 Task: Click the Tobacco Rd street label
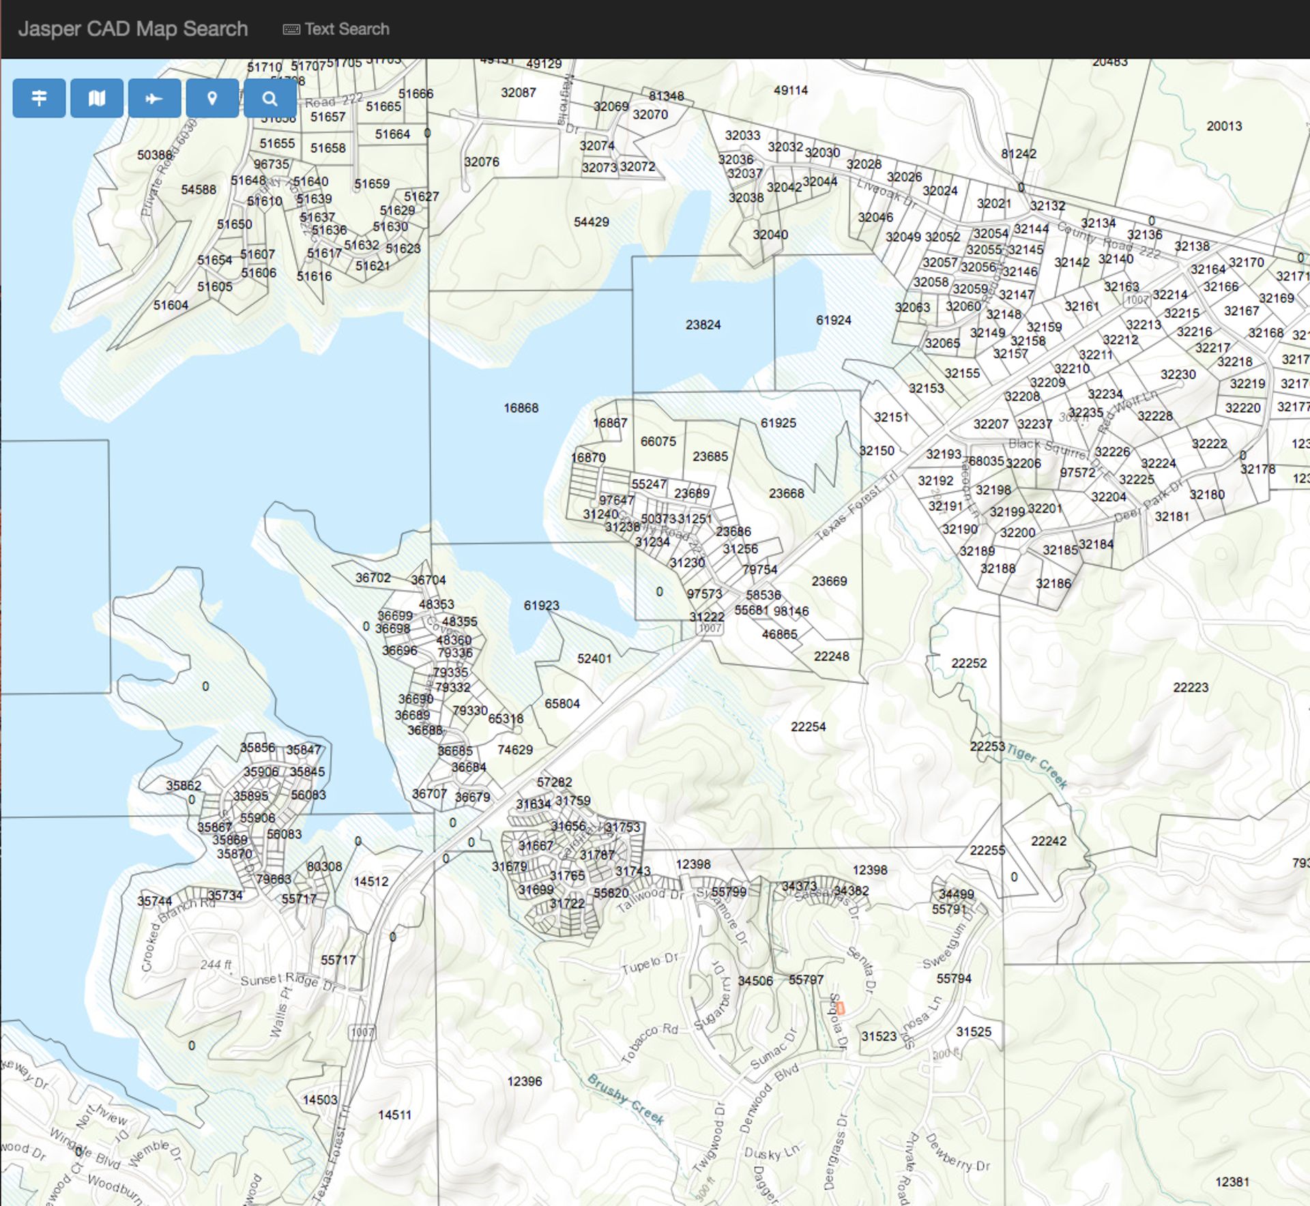pos(650,1043)
